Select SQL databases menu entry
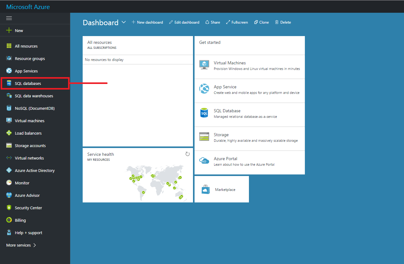The image size is (404, 264). coord(35,83)
